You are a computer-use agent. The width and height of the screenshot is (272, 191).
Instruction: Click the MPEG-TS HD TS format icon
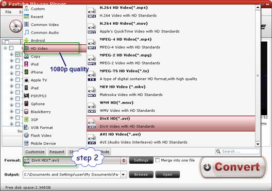point(92,76)
